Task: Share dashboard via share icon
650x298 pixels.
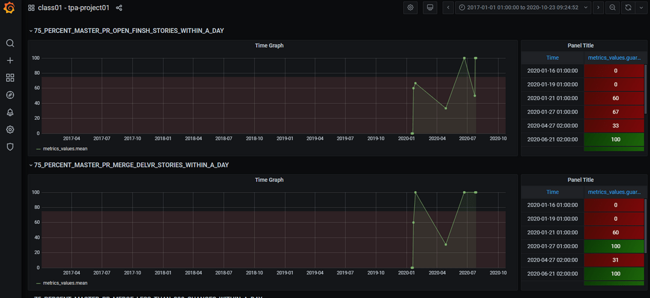Action: click(119, 8)
